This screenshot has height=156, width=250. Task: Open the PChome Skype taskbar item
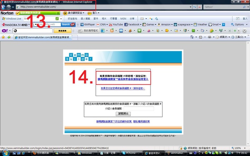tap(131, 153)
